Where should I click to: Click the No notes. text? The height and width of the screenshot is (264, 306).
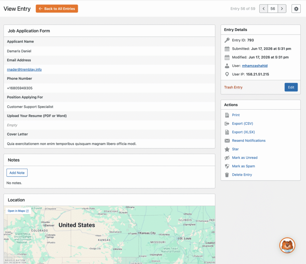tap(14, 183)
